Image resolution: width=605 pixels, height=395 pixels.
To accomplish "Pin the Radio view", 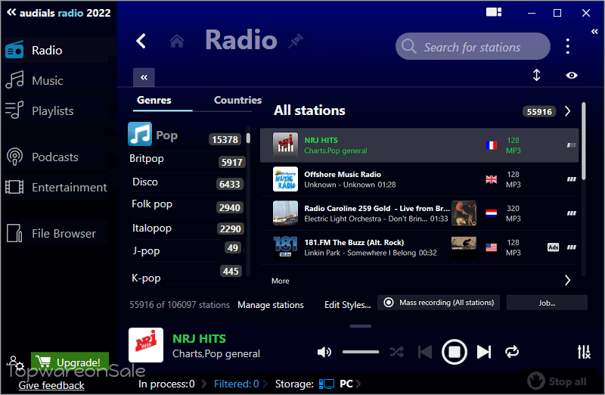I will coord(296,41).
